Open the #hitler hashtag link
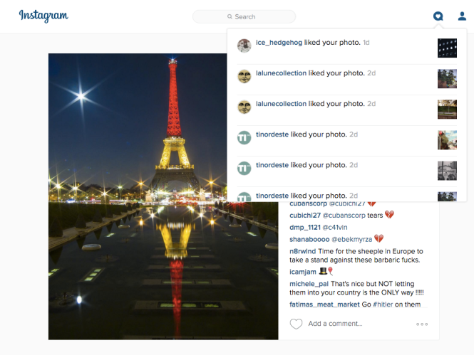The image size is (474, 355). point(383,304)
